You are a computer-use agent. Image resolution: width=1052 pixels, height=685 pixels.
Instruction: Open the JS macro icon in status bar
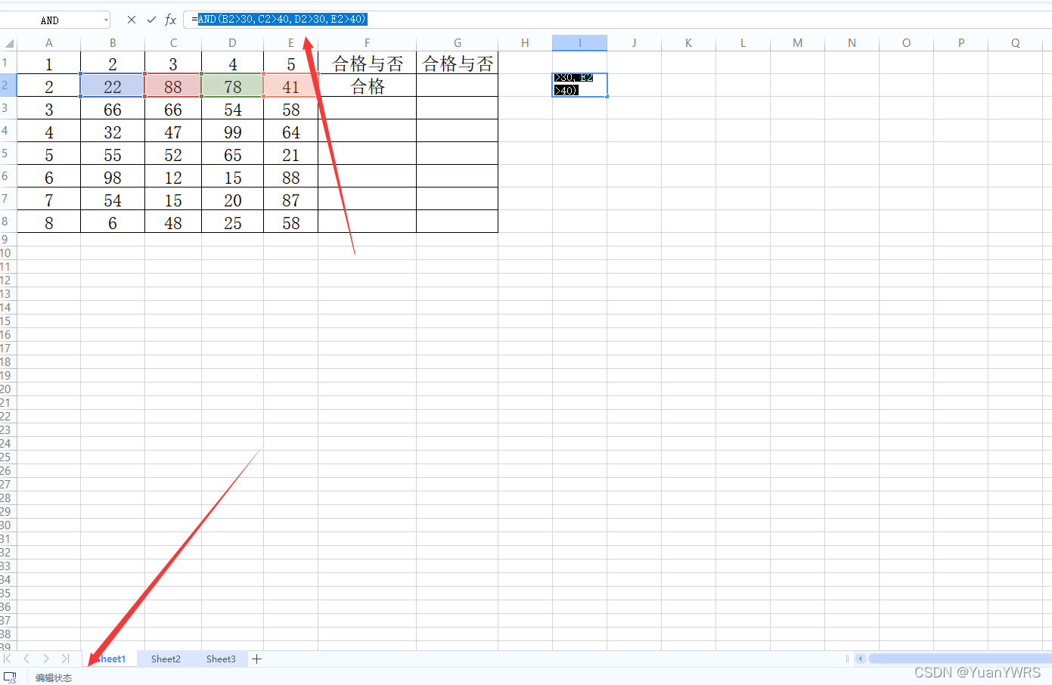(x=11, y=677)
